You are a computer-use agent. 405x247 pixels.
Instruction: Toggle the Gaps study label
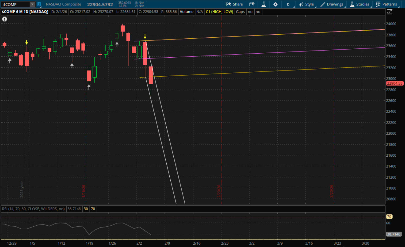pos(240,12)
